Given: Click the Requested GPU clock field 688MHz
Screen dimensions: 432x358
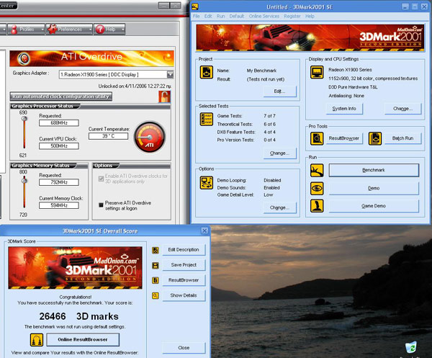Looking at the screenshot, I should point(59,123).
